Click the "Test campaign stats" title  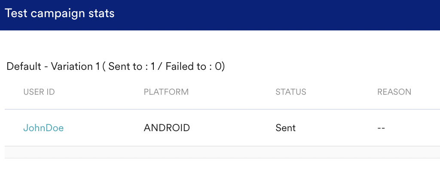[x=60, y=14]
